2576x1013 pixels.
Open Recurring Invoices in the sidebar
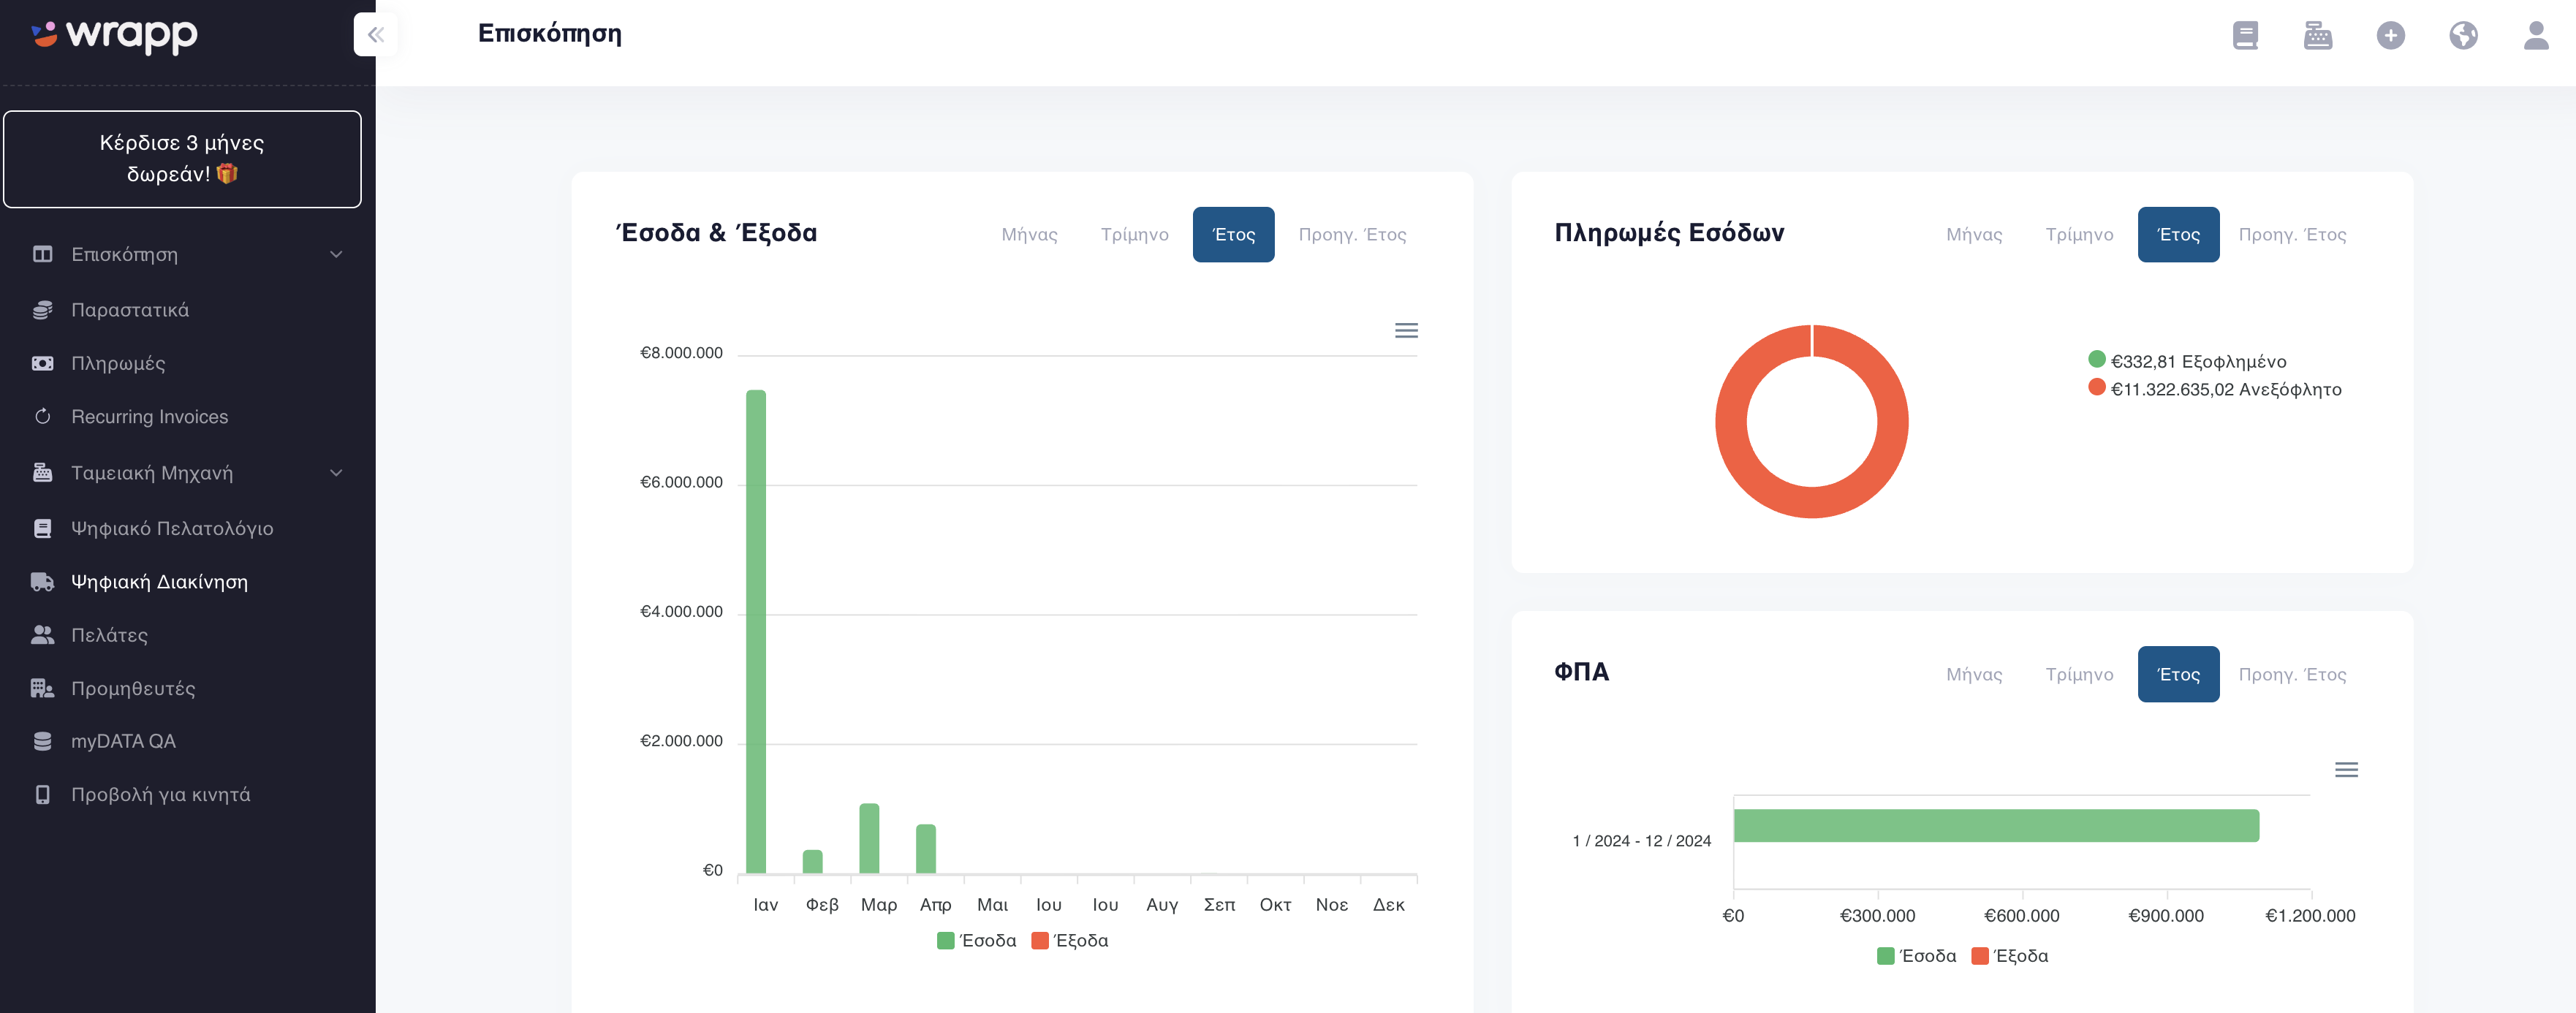149,417
